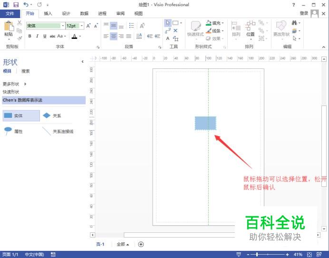Open the 文件 file tab
The width and height of the screenshot is (329, 258).
[x=10, y=14]
